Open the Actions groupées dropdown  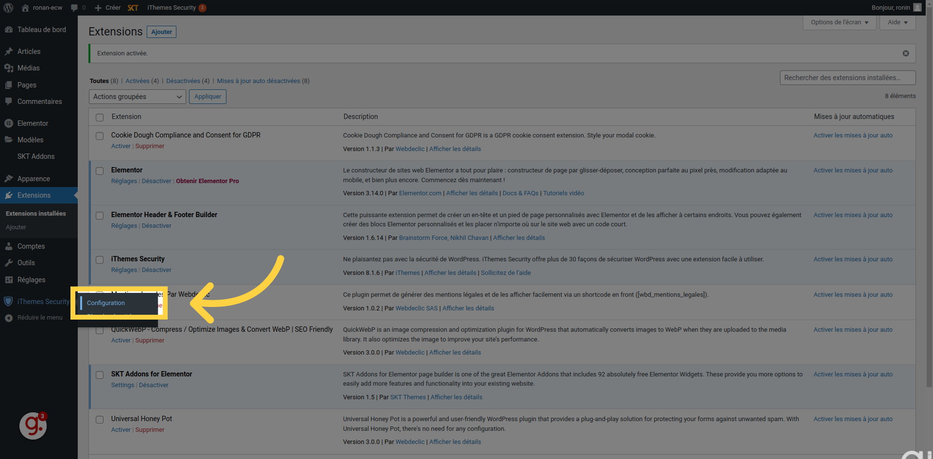coord(138,97)
